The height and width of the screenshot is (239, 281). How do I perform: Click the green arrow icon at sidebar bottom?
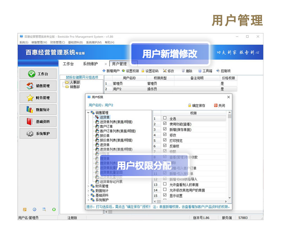pyautogui.click(x=54, y=209)
